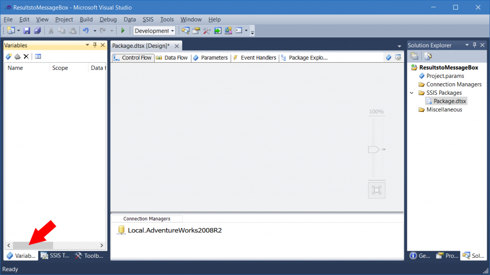Collapse the SSIS Packages folder node
The width and height of the screenshot is (490, 275).
(x=412, y=93)
